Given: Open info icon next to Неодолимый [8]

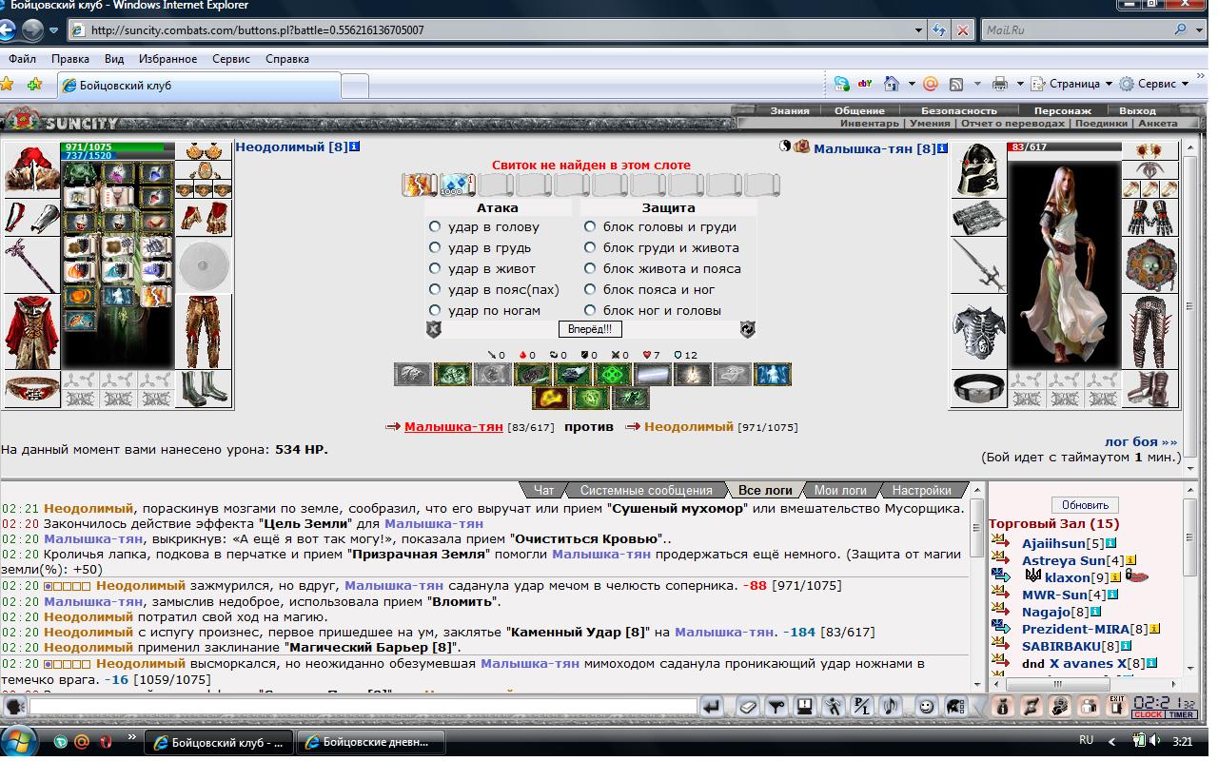Looking at the screenshot, I should click(x=355, y=147).
